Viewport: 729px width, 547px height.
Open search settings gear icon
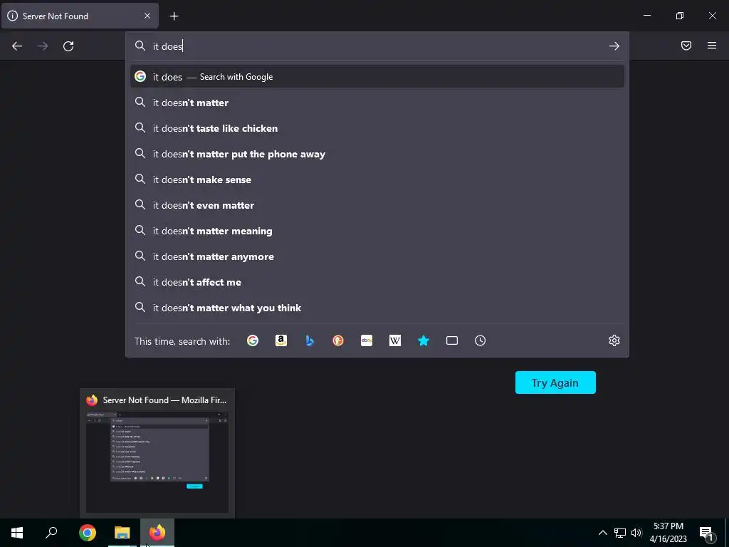[x=614, y=340]
